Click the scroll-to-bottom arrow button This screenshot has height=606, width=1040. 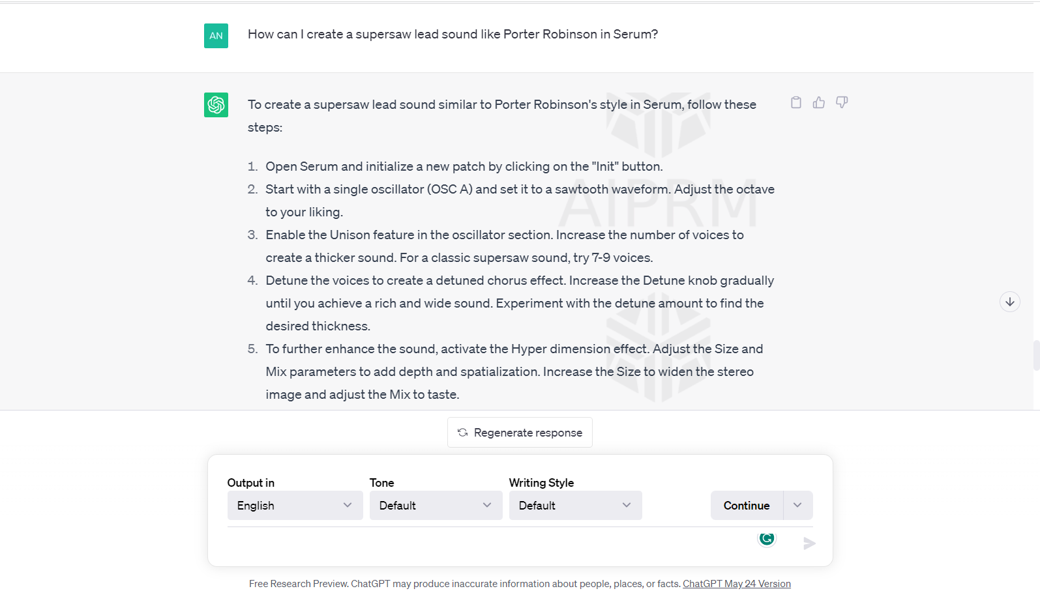1010,302
